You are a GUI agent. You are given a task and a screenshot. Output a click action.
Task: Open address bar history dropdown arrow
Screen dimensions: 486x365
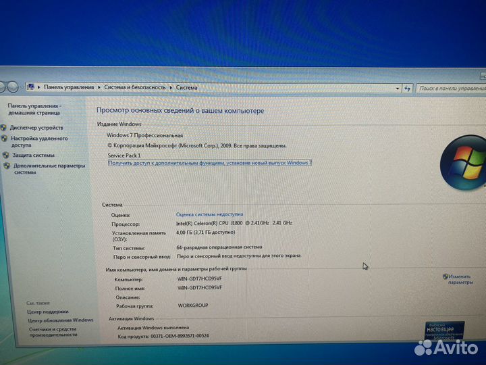click(398, 89)
